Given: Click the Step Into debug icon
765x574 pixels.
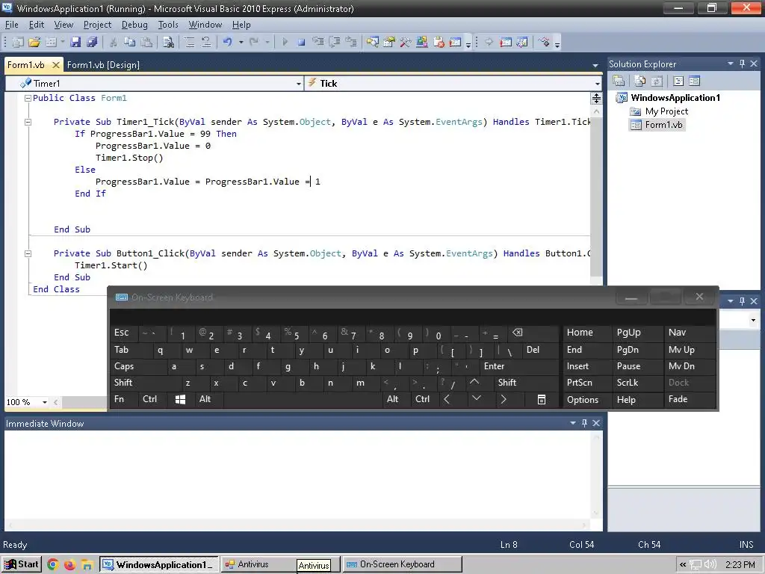Looking at the screenshot, I should (x=318, y=43).
